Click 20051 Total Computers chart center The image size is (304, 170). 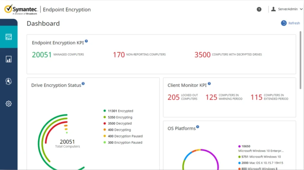67,144
